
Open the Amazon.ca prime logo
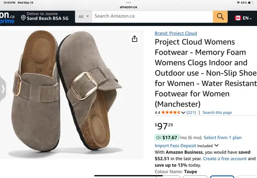(7, 18)
